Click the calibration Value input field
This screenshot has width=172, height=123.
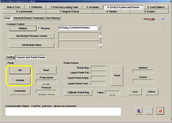coord(112,92)
